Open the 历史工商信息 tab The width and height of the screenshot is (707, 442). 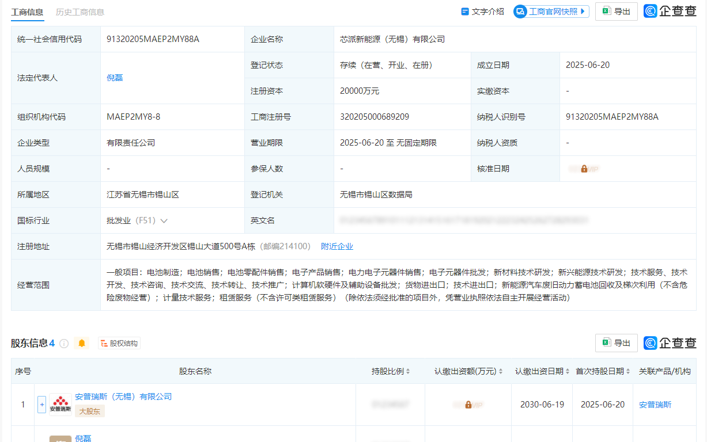[x=80, y=12]
